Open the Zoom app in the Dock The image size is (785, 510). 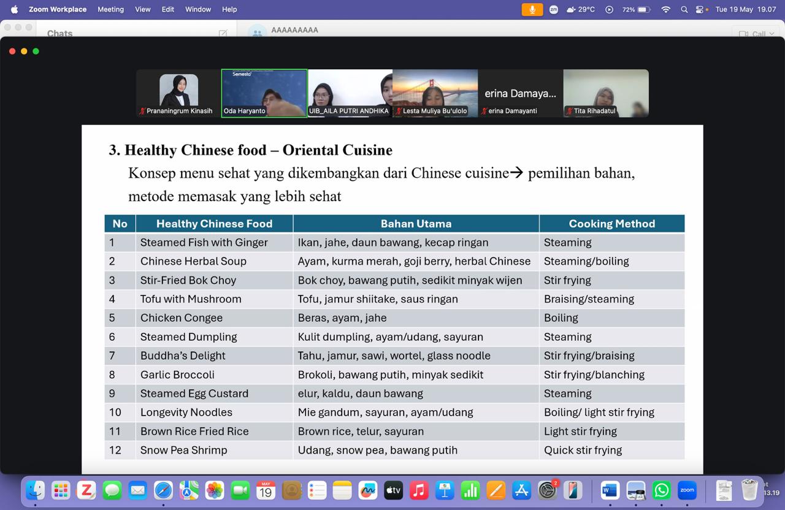pos(687,490)
